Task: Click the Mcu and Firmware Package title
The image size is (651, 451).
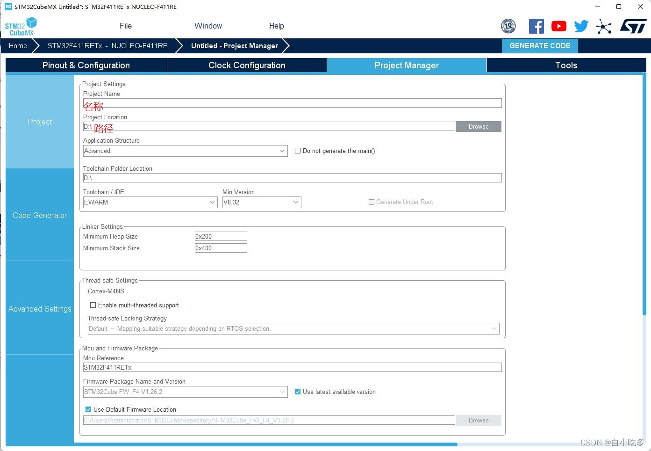Action: (x=120, y=348)
